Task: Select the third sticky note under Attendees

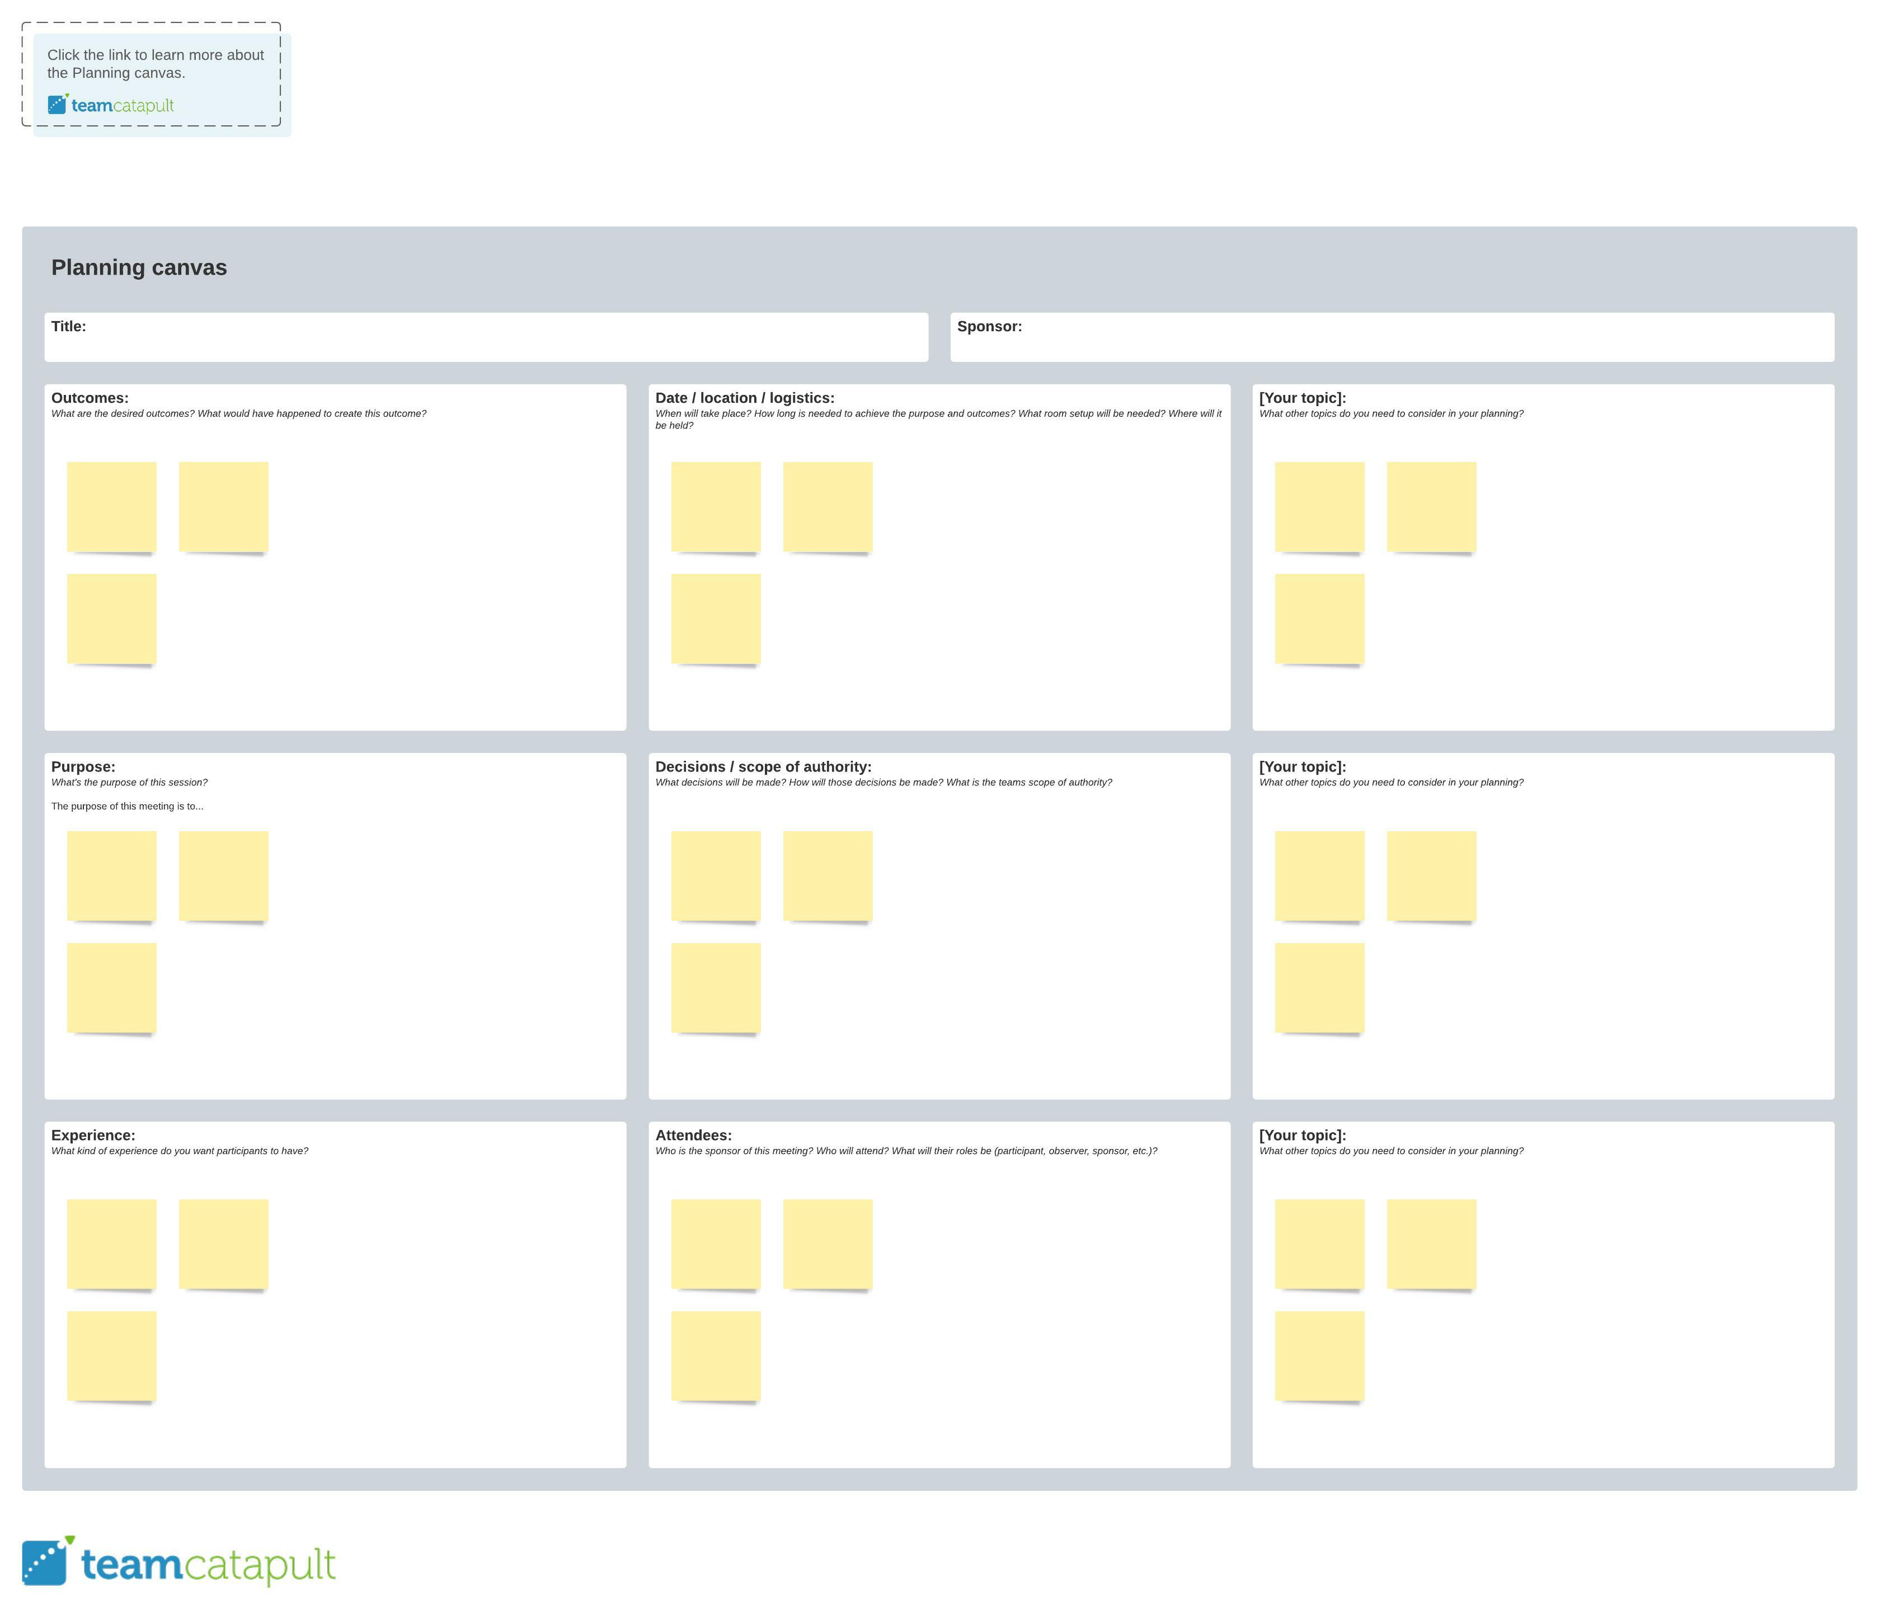Action: (x=716, y=1355)
